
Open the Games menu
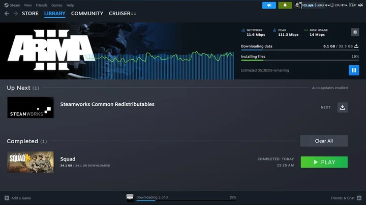tap(57, 5)
